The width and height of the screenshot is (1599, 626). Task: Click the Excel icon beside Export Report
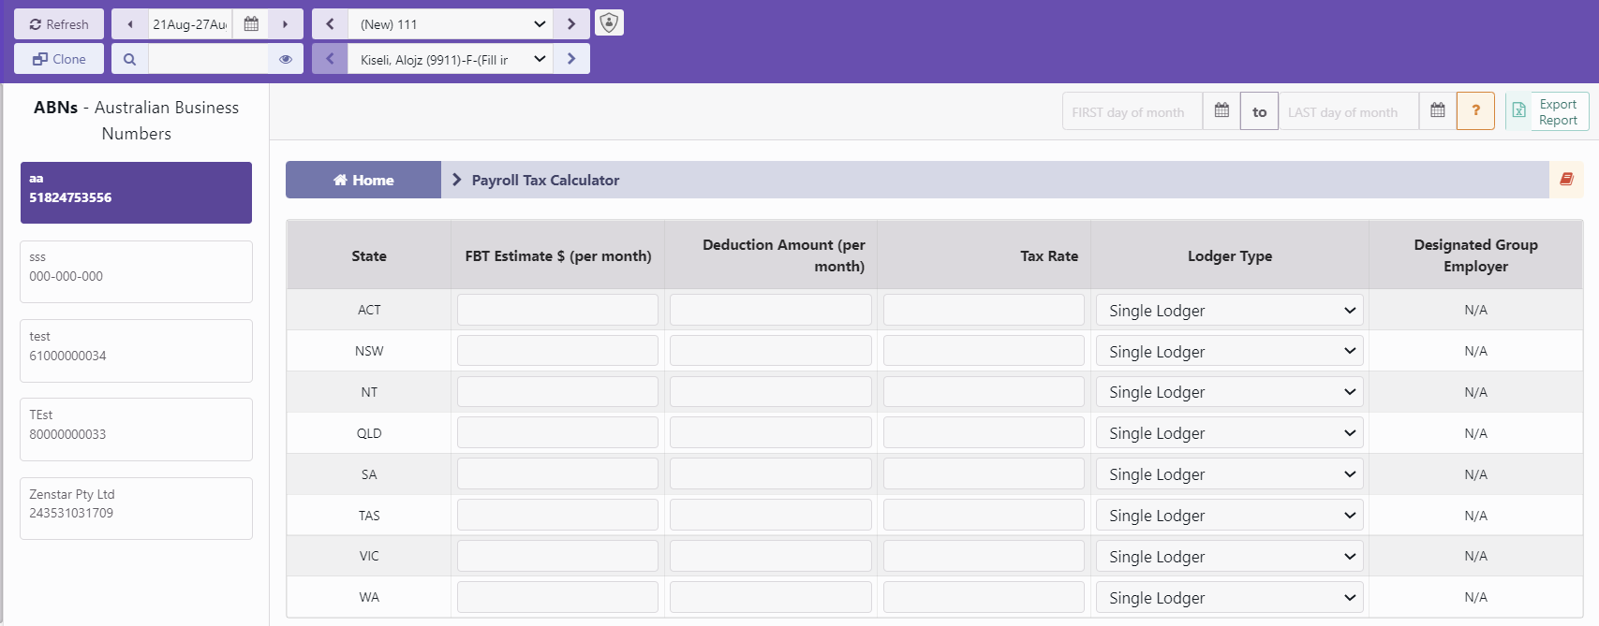click(x=1518, y=111)
